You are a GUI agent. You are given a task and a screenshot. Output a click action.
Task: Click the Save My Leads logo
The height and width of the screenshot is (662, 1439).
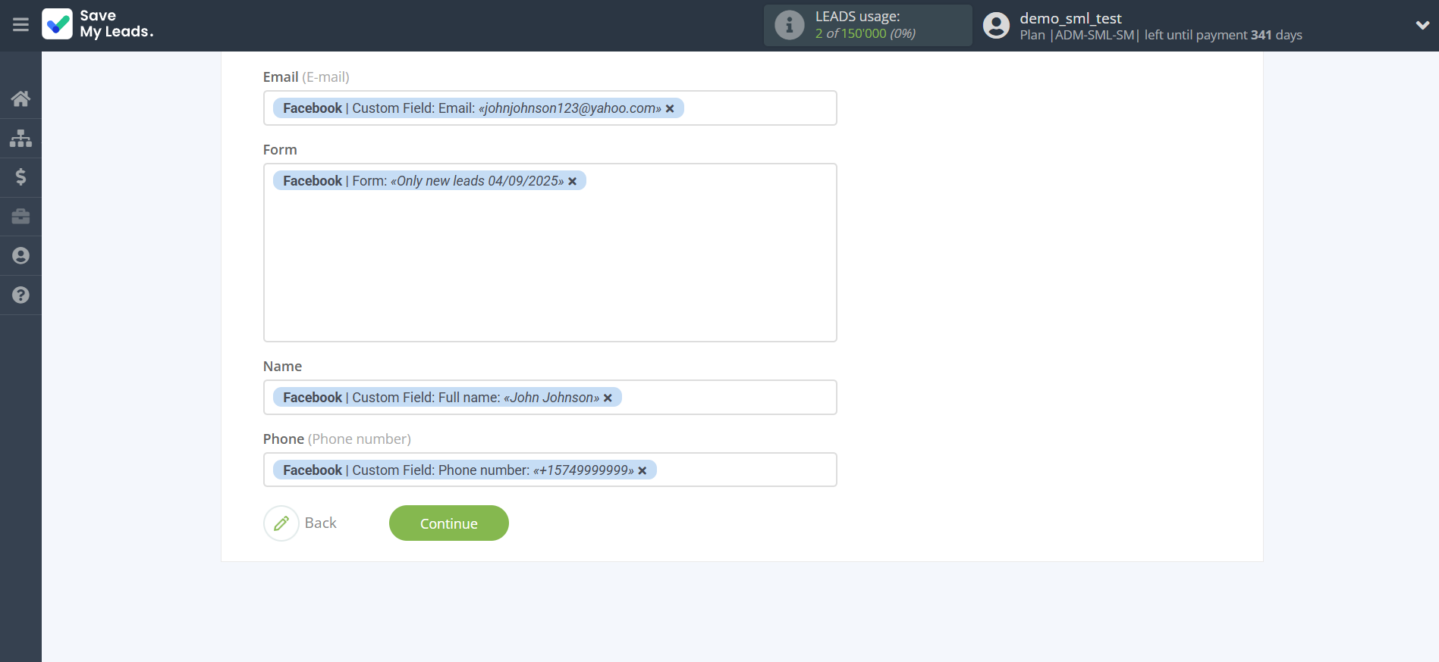98,24
